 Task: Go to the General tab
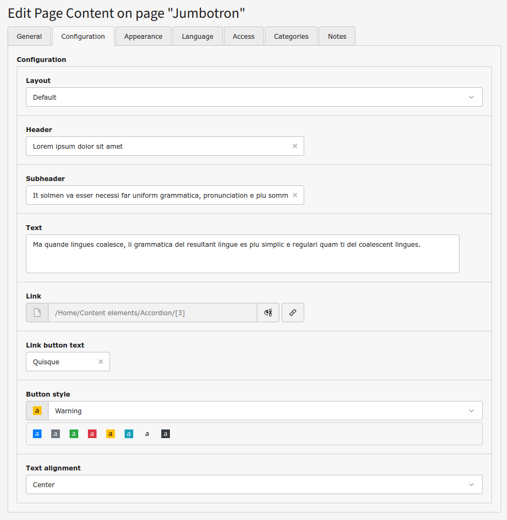point(29,37)
